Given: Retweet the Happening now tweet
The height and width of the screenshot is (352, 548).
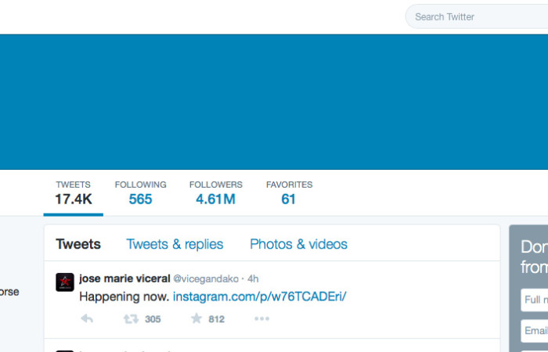Looking at the screenshot, I should click(131, 319).
